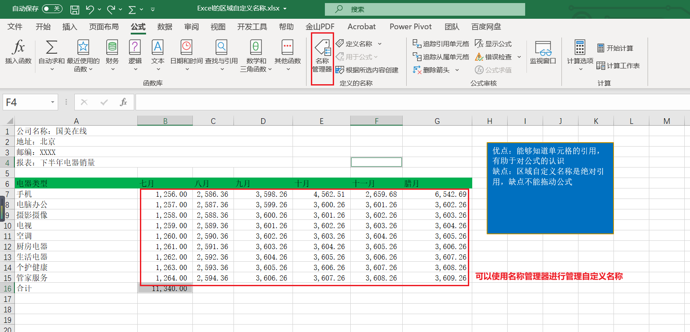This screenshot has width=690, height=332.
Task: Click Calculate Sheet (计算工作表)
Action: [x=618, y=65]
